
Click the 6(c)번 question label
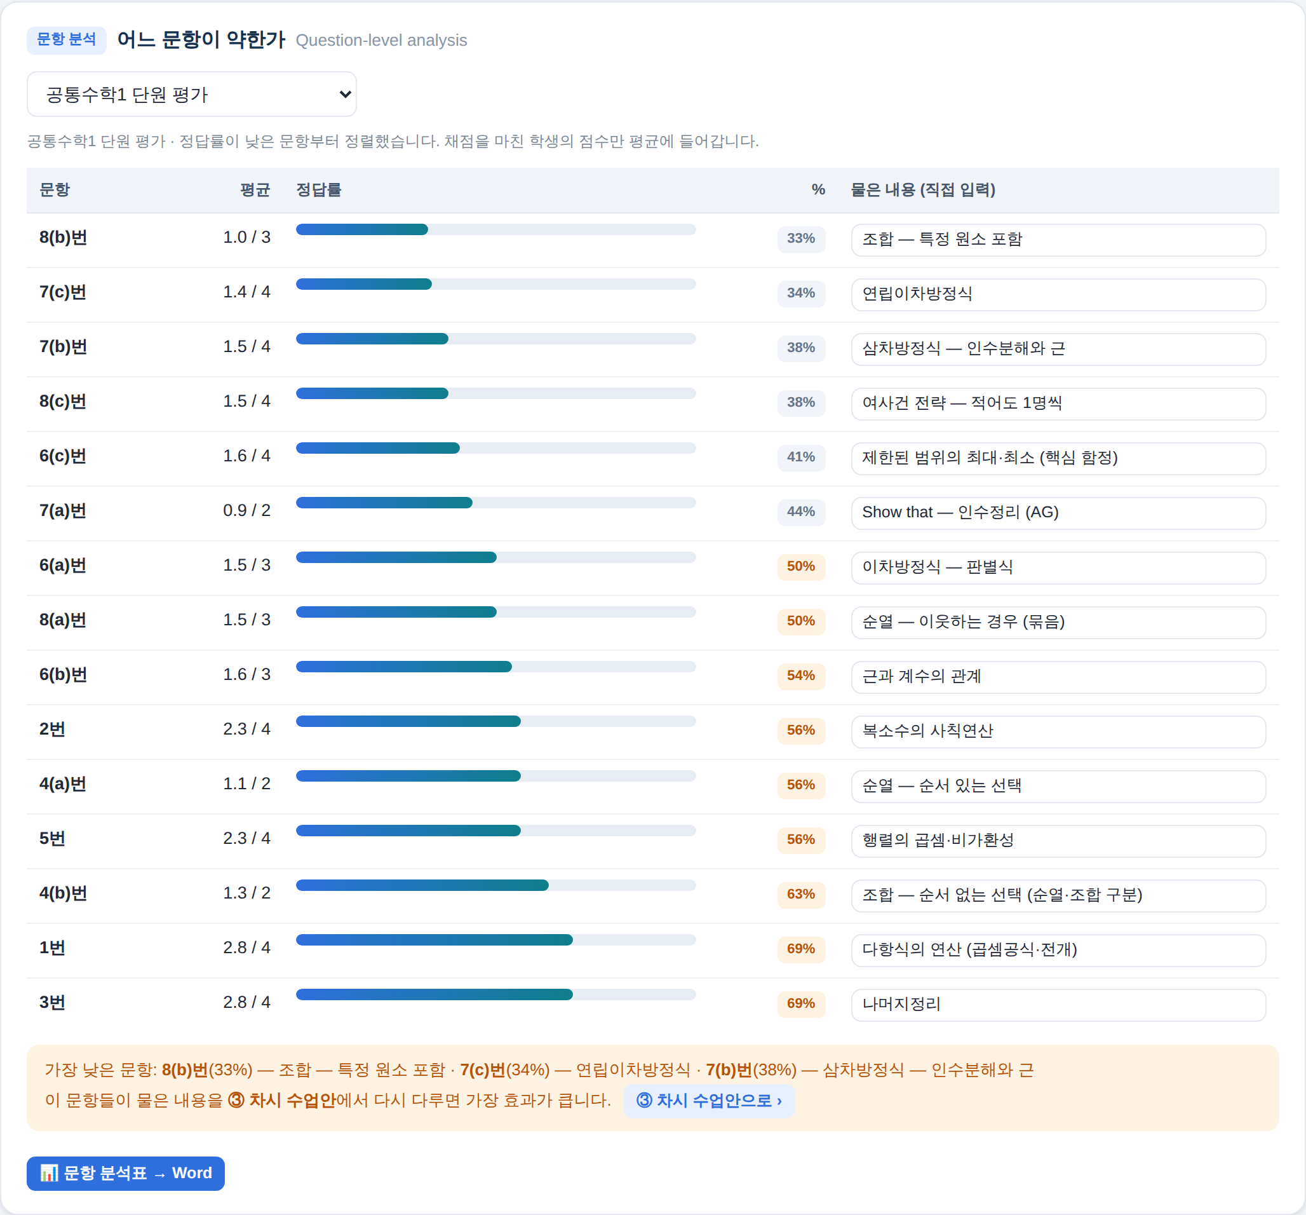(63, 456)
